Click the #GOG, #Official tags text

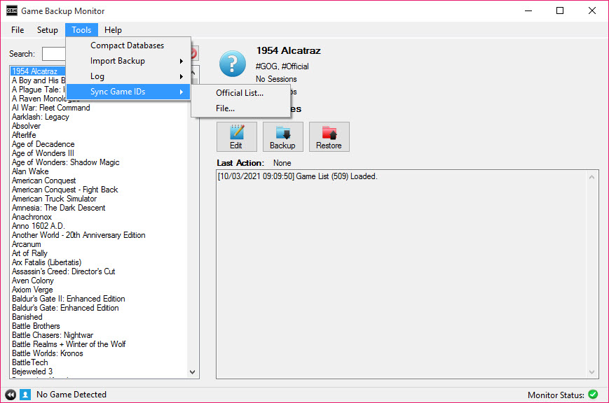(x=282, y=66)
